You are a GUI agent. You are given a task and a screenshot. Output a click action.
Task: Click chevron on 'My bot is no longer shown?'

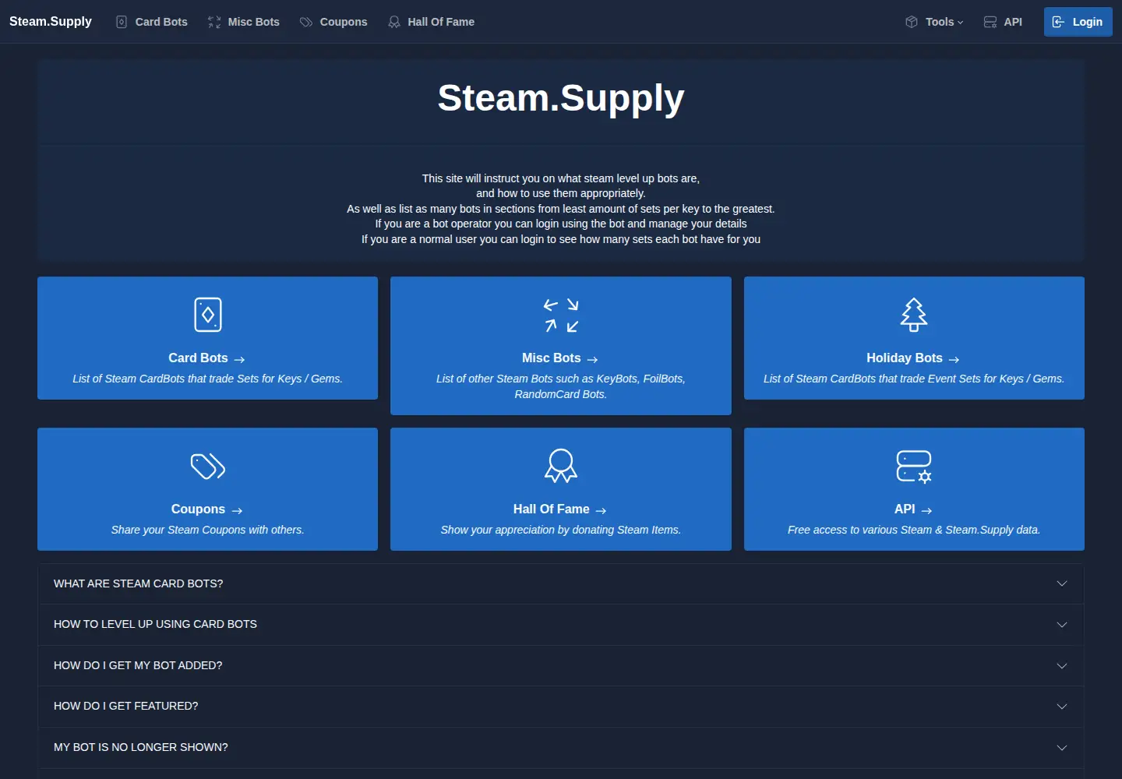(x=1062, y=748)
